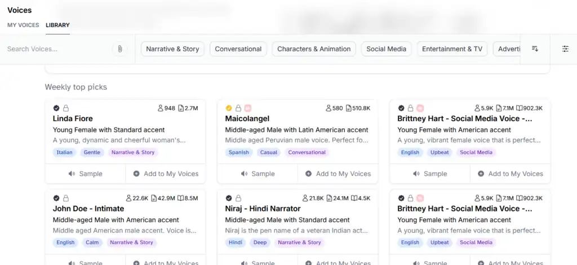
Task: Click the pink badge icon on Maicolangel card
Action: 248,108
